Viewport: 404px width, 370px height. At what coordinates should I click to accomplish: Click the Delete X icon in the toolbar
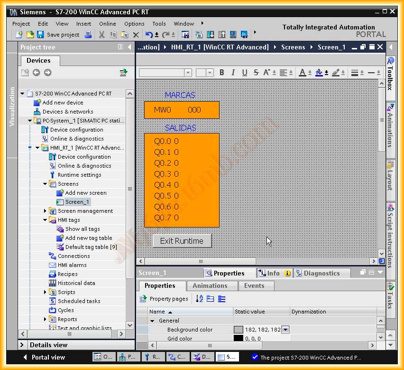(136, 35)
